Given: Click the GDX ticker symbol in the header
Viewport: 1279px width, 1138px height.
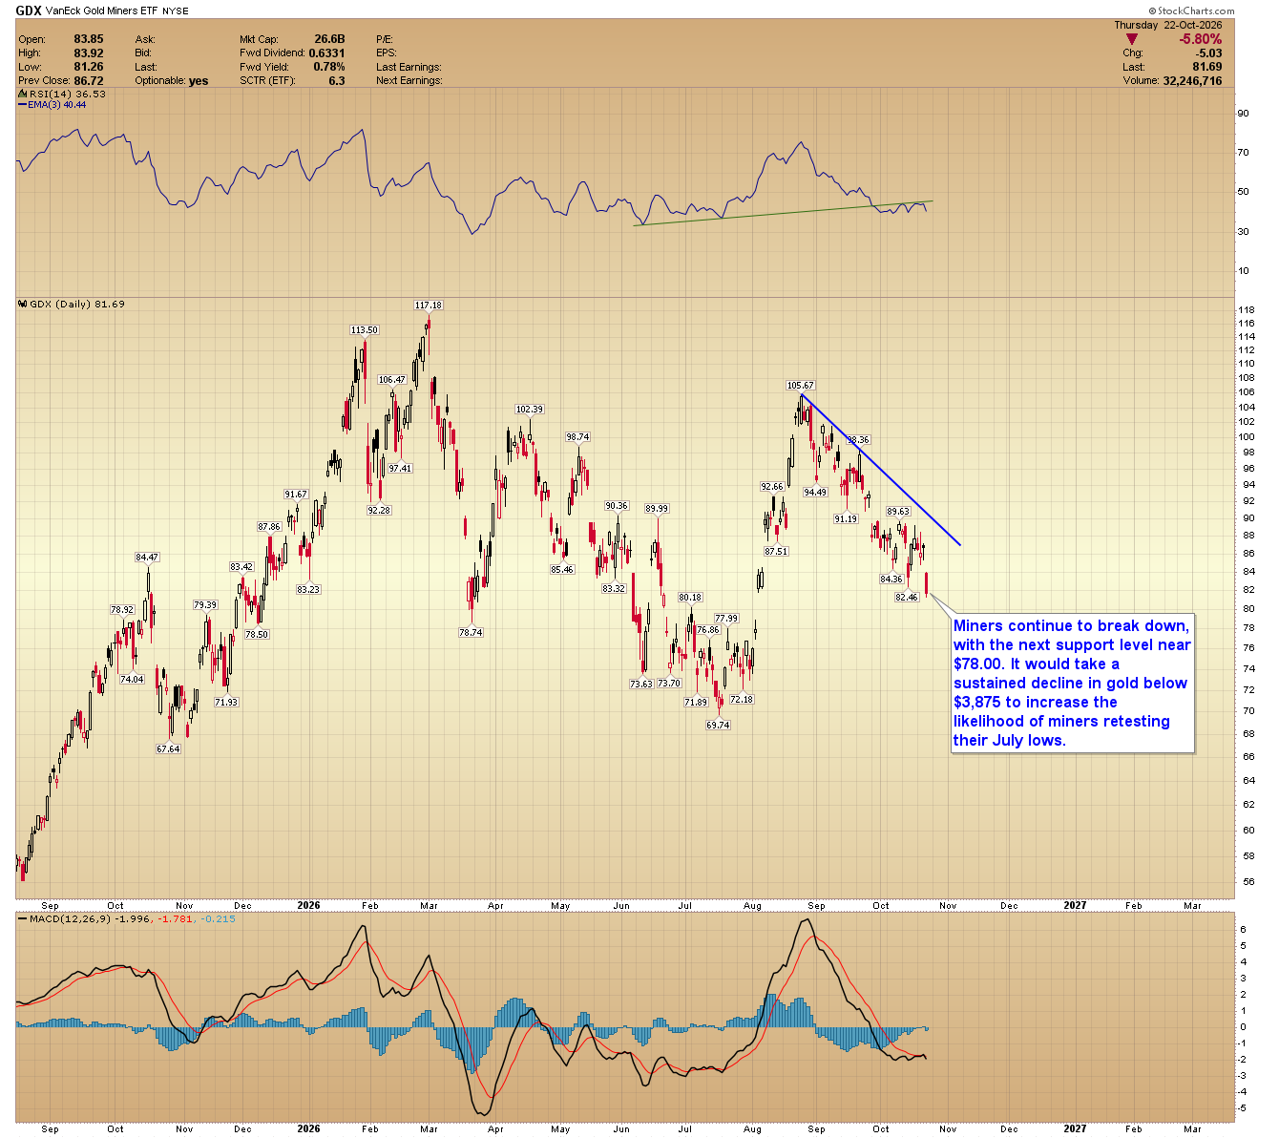Looking at the screenshot, I should point(29,11).
